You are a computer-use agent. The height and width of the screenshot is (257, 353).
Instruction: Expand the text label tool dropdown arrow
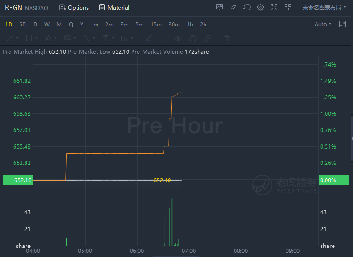pos(132,38)
